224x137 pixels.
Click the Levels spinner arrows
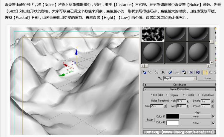click(x=212, y=101)
